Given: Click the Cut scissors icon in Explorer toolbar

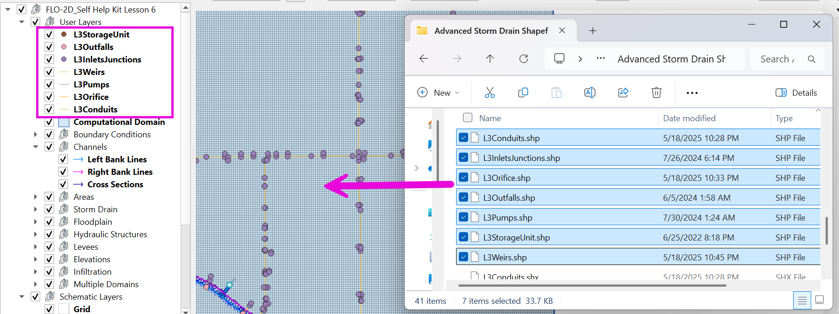Looking at the screenshot, I should point(489,92).
